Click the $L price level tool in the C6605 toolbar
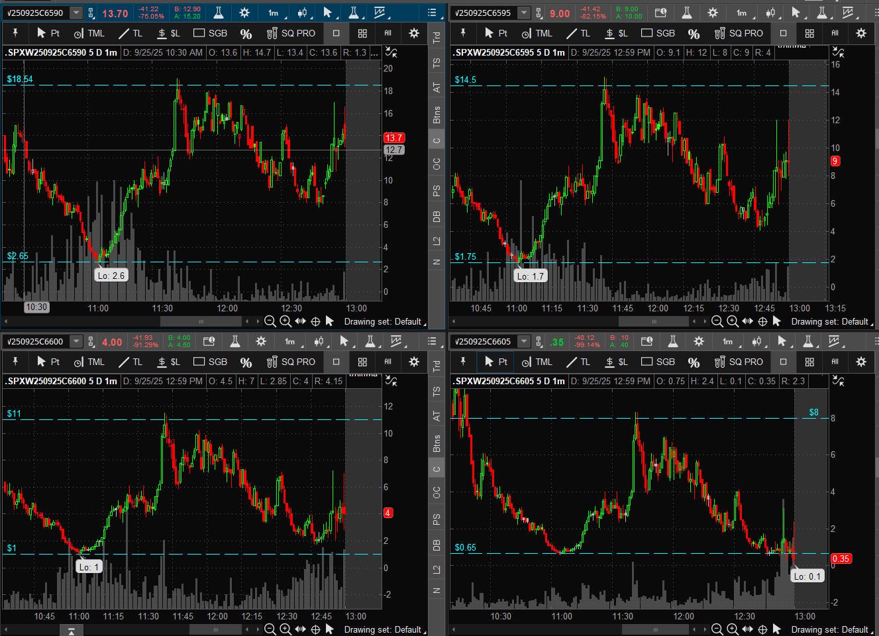Viewport: 879px width, 636px height. click(616, 362)
